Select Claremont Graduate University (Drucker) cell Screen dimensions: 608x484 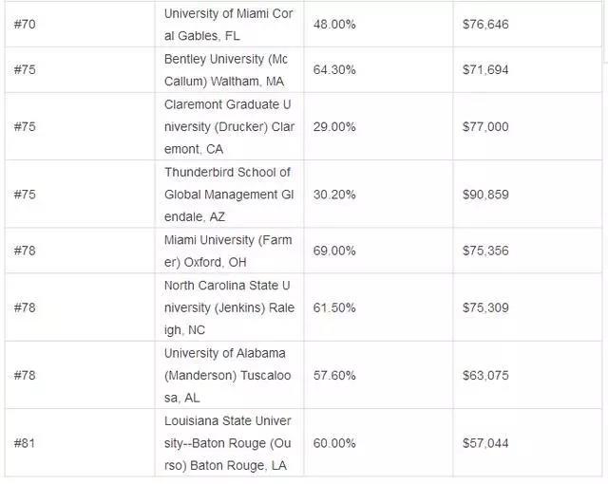click(229, 126)
